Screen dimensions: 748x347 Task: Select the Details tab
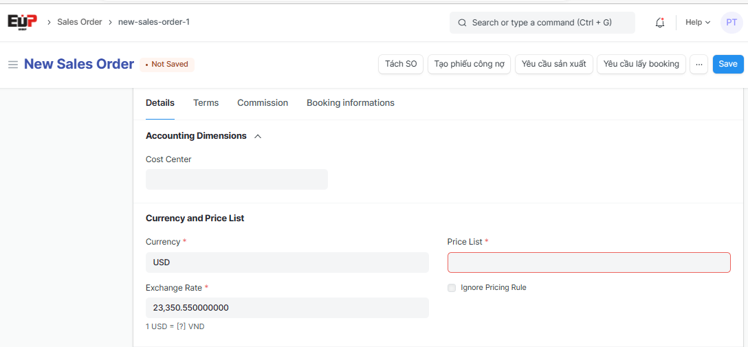[160, 103]
